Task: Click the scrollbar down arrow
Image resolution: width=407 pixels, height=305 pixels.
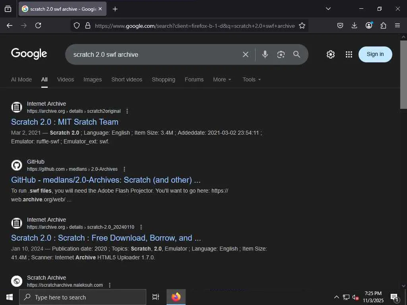Action: (403, 286)
